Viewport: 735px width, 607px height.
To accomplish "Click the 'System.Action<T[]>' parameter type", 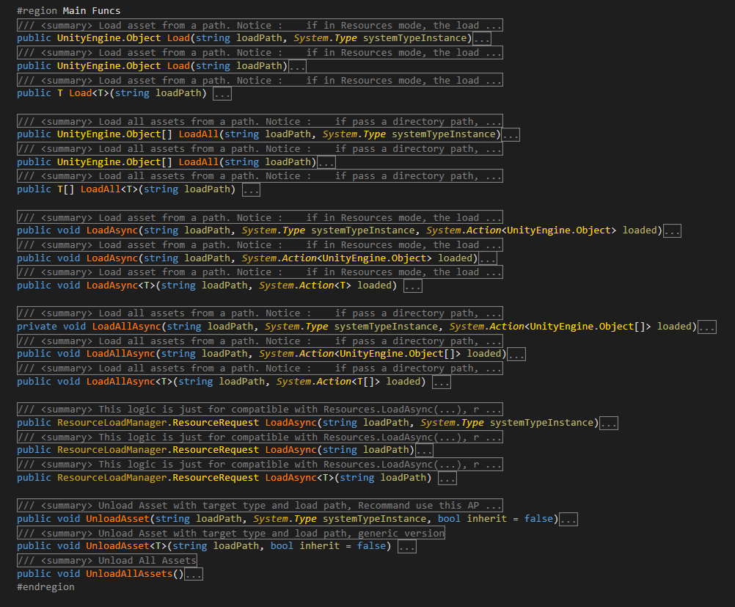I will pyautogui.click(x=328, y=382).
